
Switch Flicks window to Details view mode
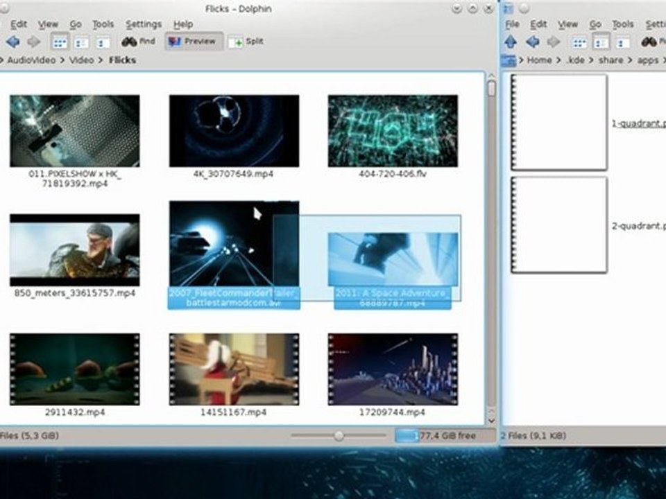82,42
